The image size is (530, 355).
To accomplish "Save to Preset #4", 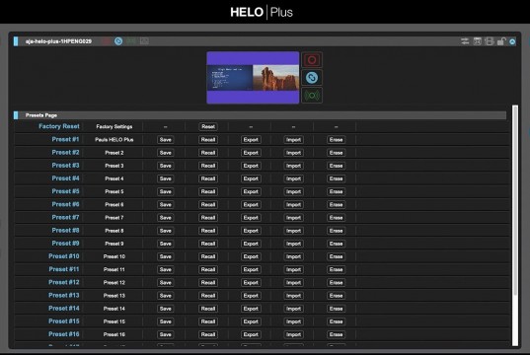I will [x=165, y=178].
